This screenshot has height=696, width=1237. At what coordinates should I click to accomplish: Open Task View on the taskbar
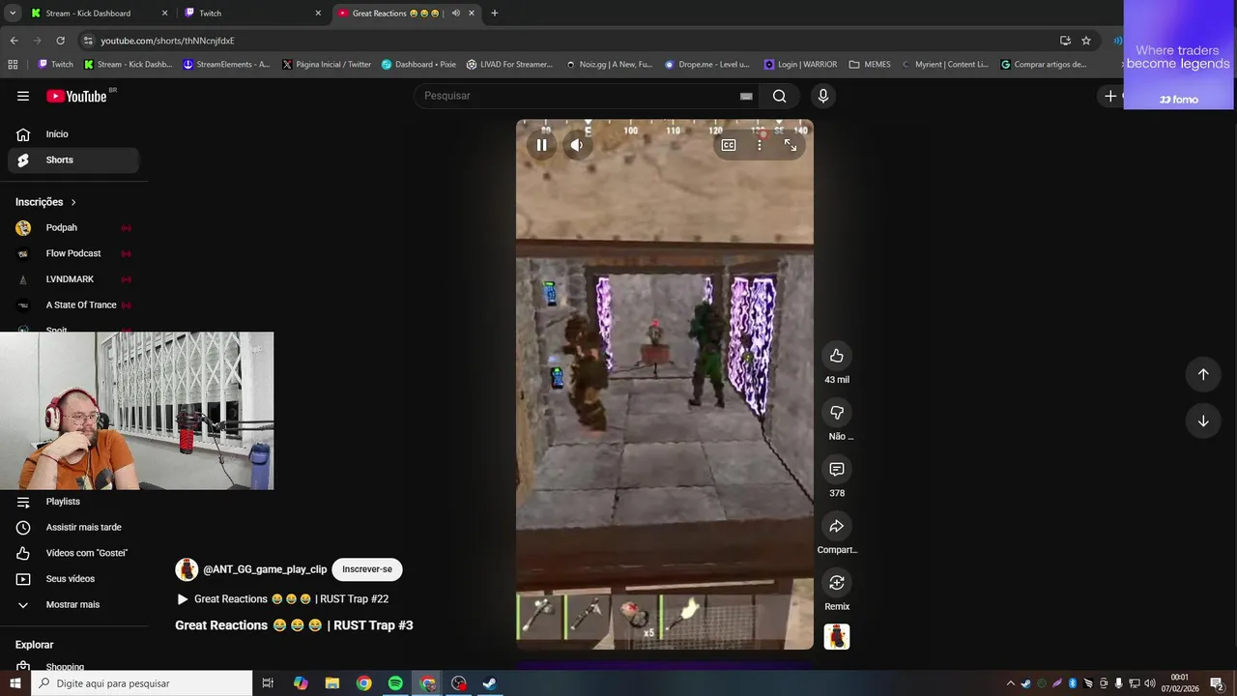(x=268, y=683)
